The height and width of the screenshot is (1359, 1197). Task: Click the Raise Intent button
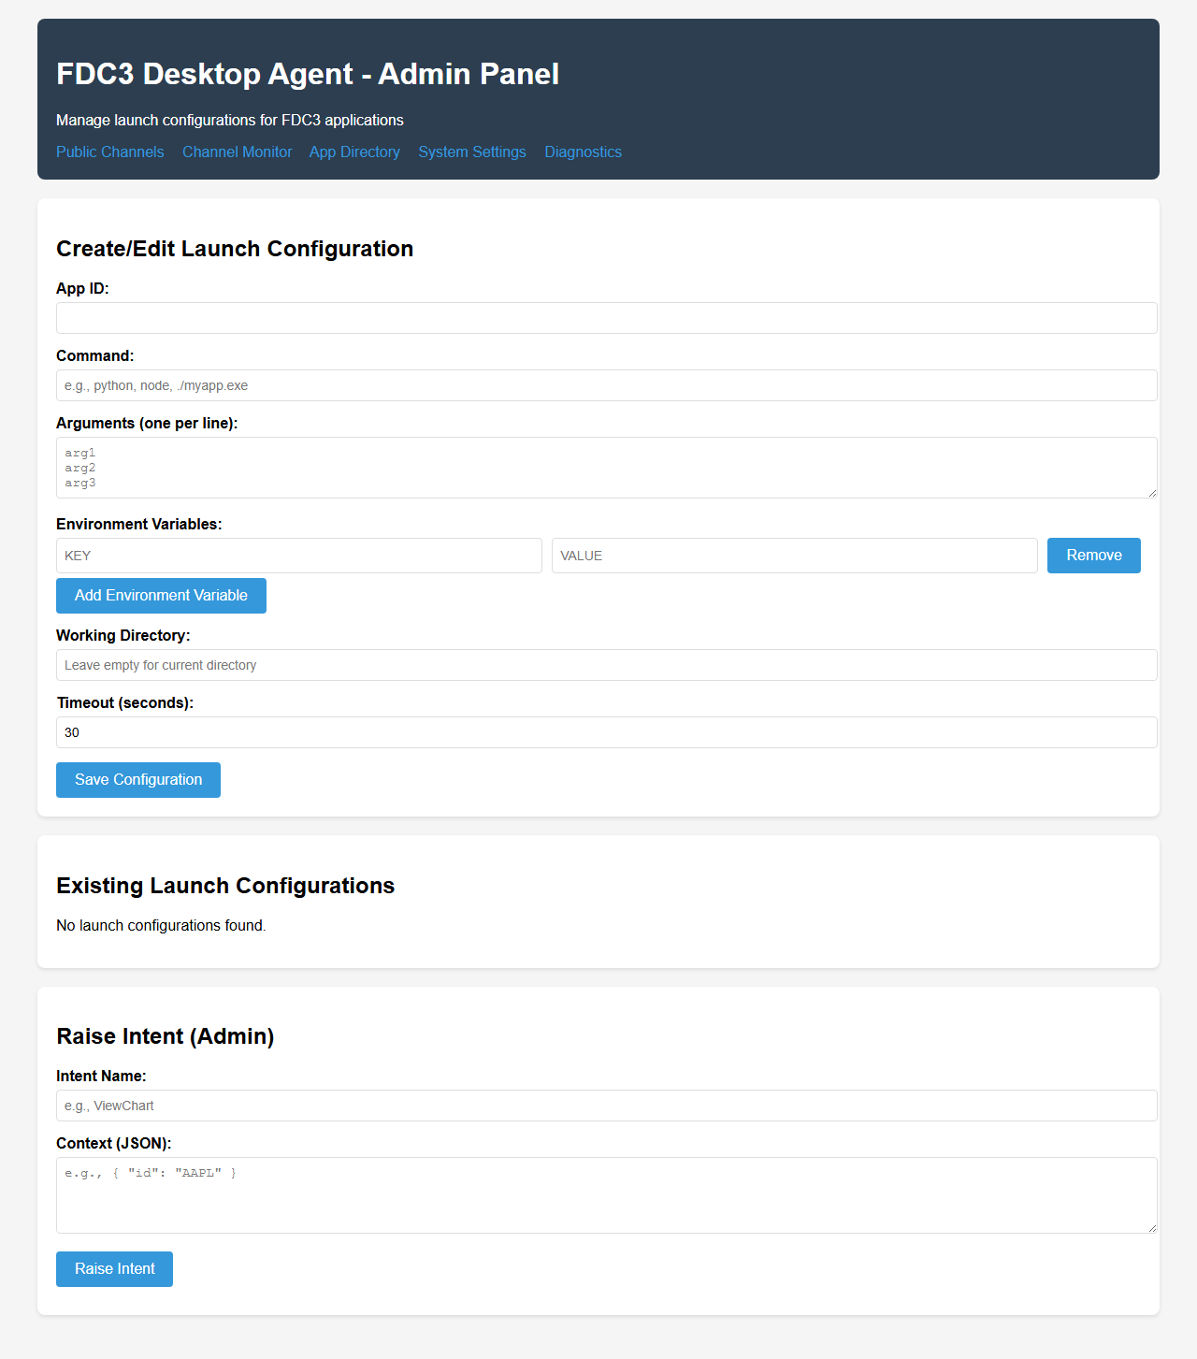point(114,1268)
